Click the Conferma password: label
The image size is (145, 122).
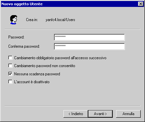24,46
